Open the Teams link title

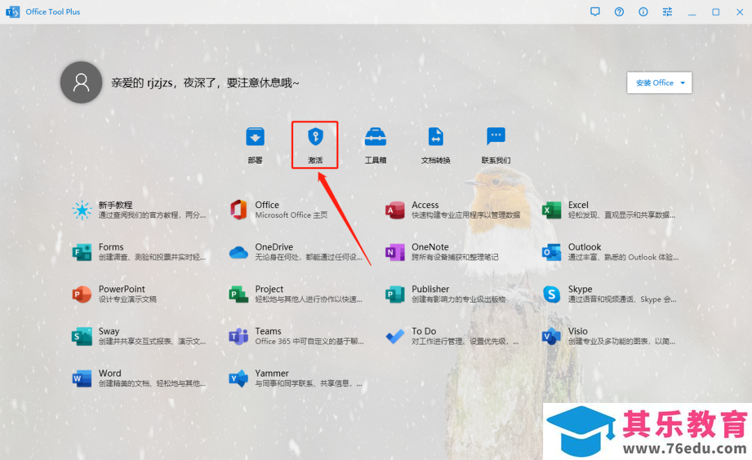pos(268,331)
